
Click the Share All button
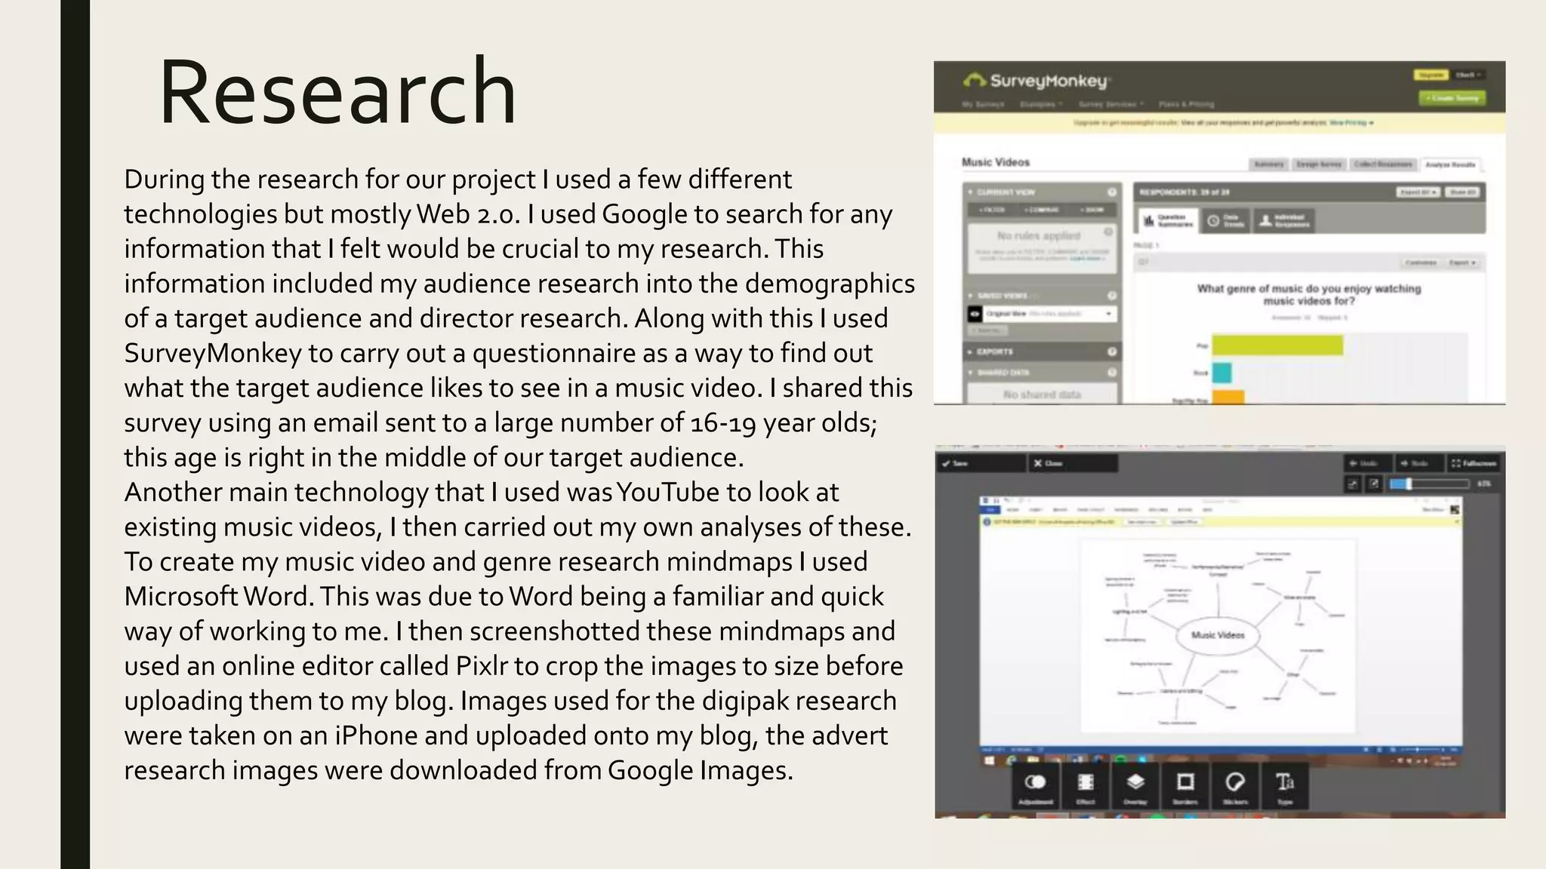click(x=1463, y=192)
